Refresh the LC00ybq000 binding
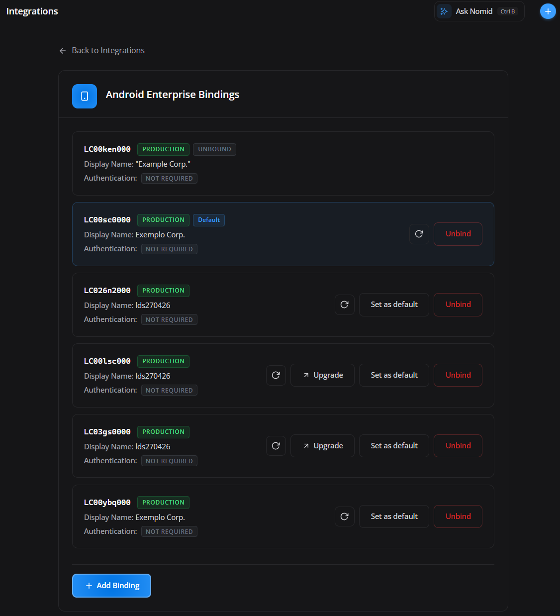 pyautogui.click(x=345, y=516)
